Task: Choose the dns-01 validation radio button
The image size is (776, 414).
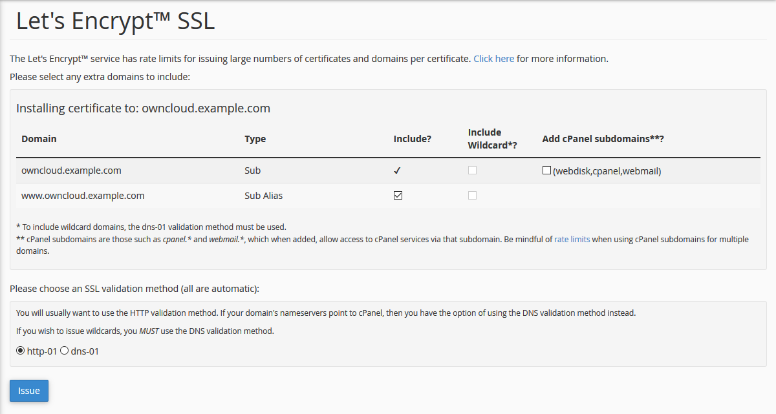Action: 64,351
